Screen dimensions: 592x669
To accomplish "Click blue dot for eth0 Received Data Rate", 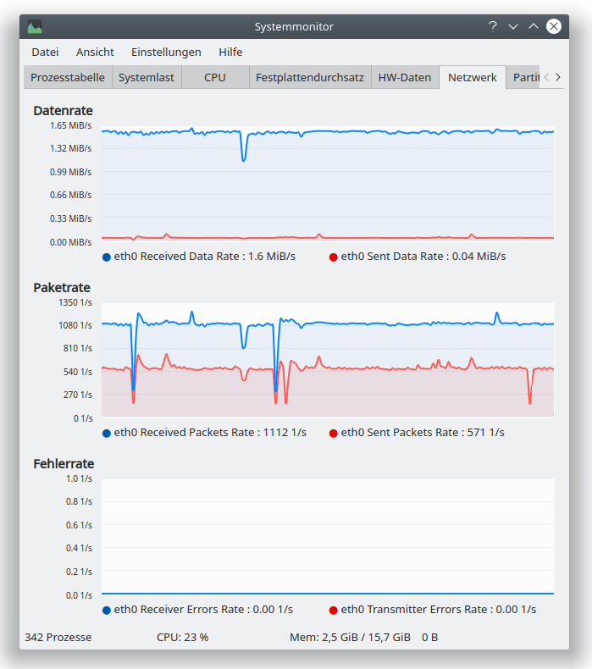I will coord(107,257).
